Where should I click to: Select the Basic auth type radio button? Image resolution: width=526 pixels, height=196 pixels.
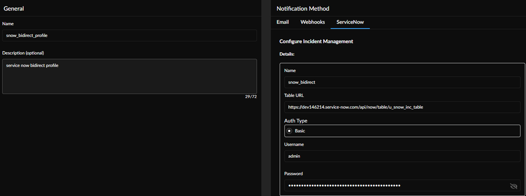click(289, 131)
